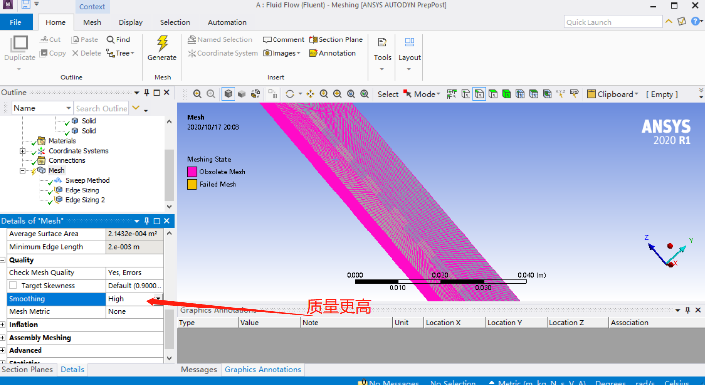Insert a Section Plane
705x385 pixels.
pos(336,39)
